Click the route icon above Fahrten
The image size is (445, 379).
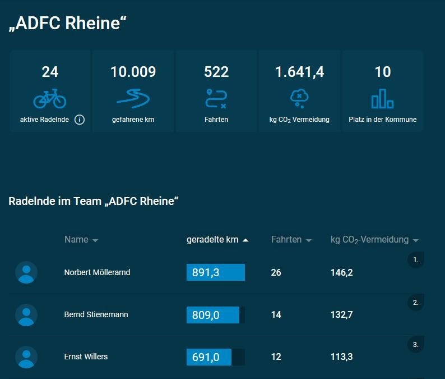[x=216, y=98]
